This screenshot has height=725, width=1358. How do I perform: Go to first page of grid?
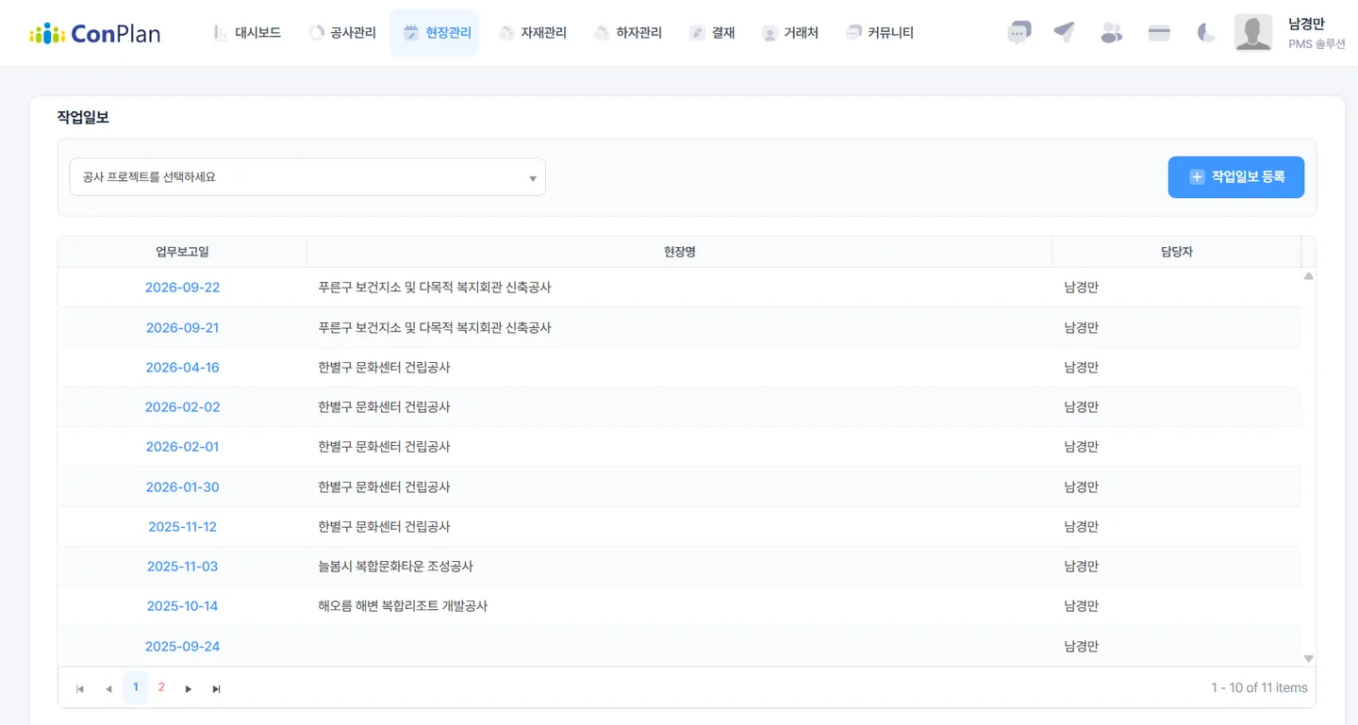pyautogui.click(x=80, y=689)
